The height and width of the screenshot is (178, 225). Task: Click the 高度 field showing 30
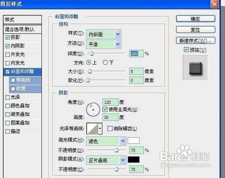pos(110,117)
